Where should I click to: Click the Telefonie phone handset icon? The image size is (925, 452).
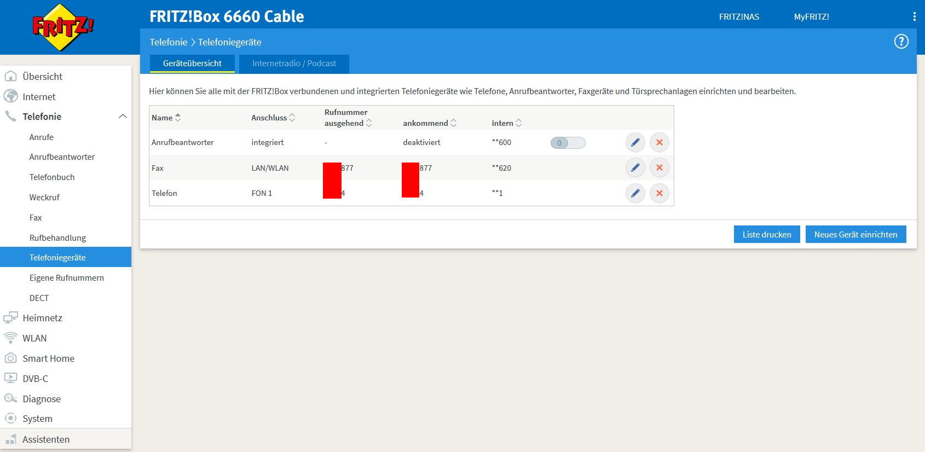(x=10, y=116)
